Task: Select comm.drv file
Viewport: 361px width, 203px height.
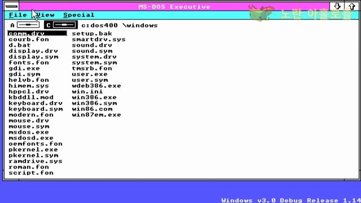Action: [x=37, y=34]
